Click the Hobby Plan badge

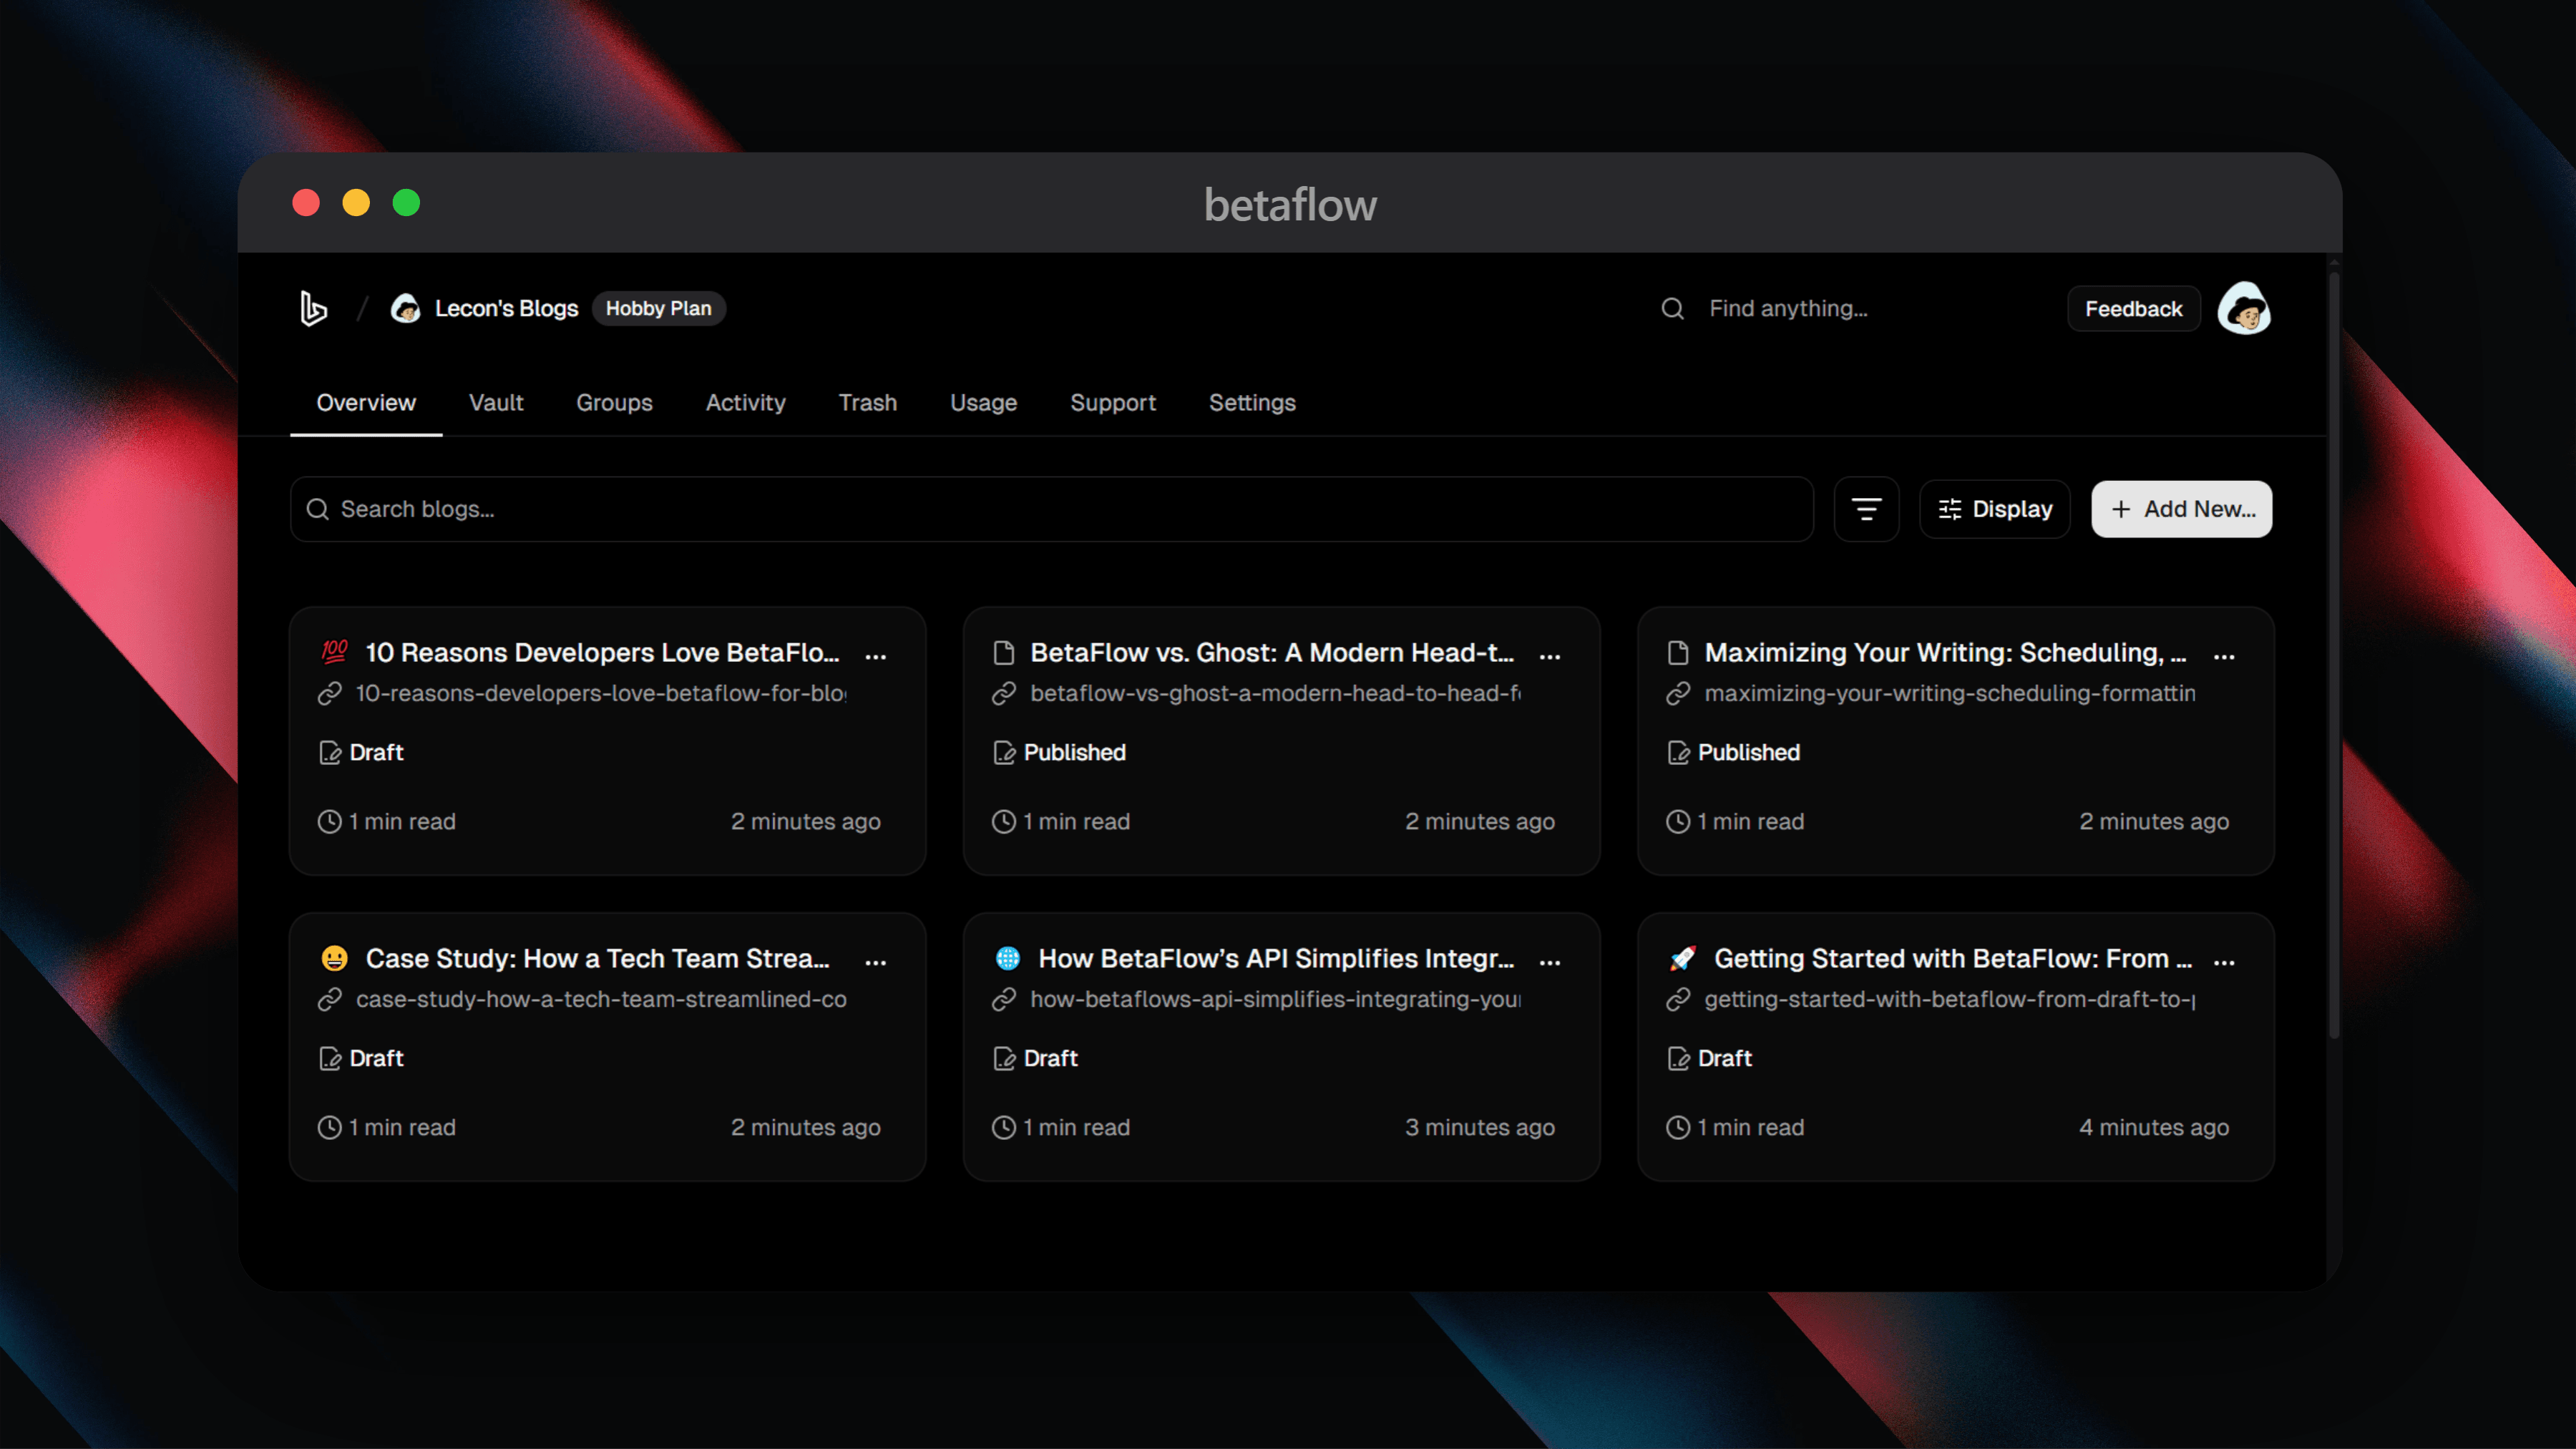659,309
